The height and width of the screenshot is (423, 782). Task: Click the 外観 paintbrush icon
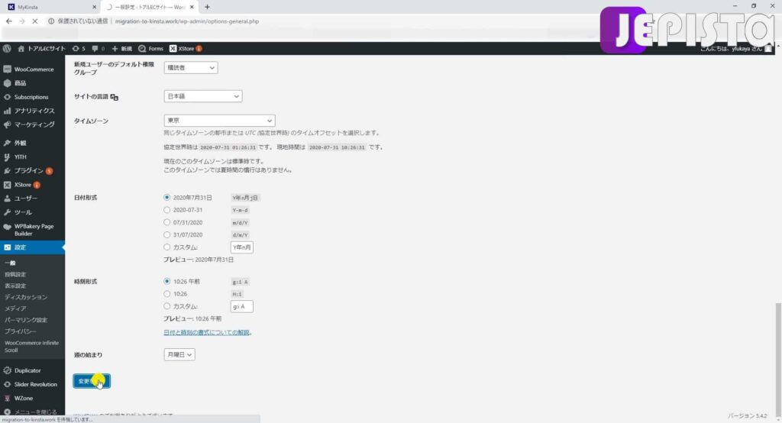pos(7,143)
